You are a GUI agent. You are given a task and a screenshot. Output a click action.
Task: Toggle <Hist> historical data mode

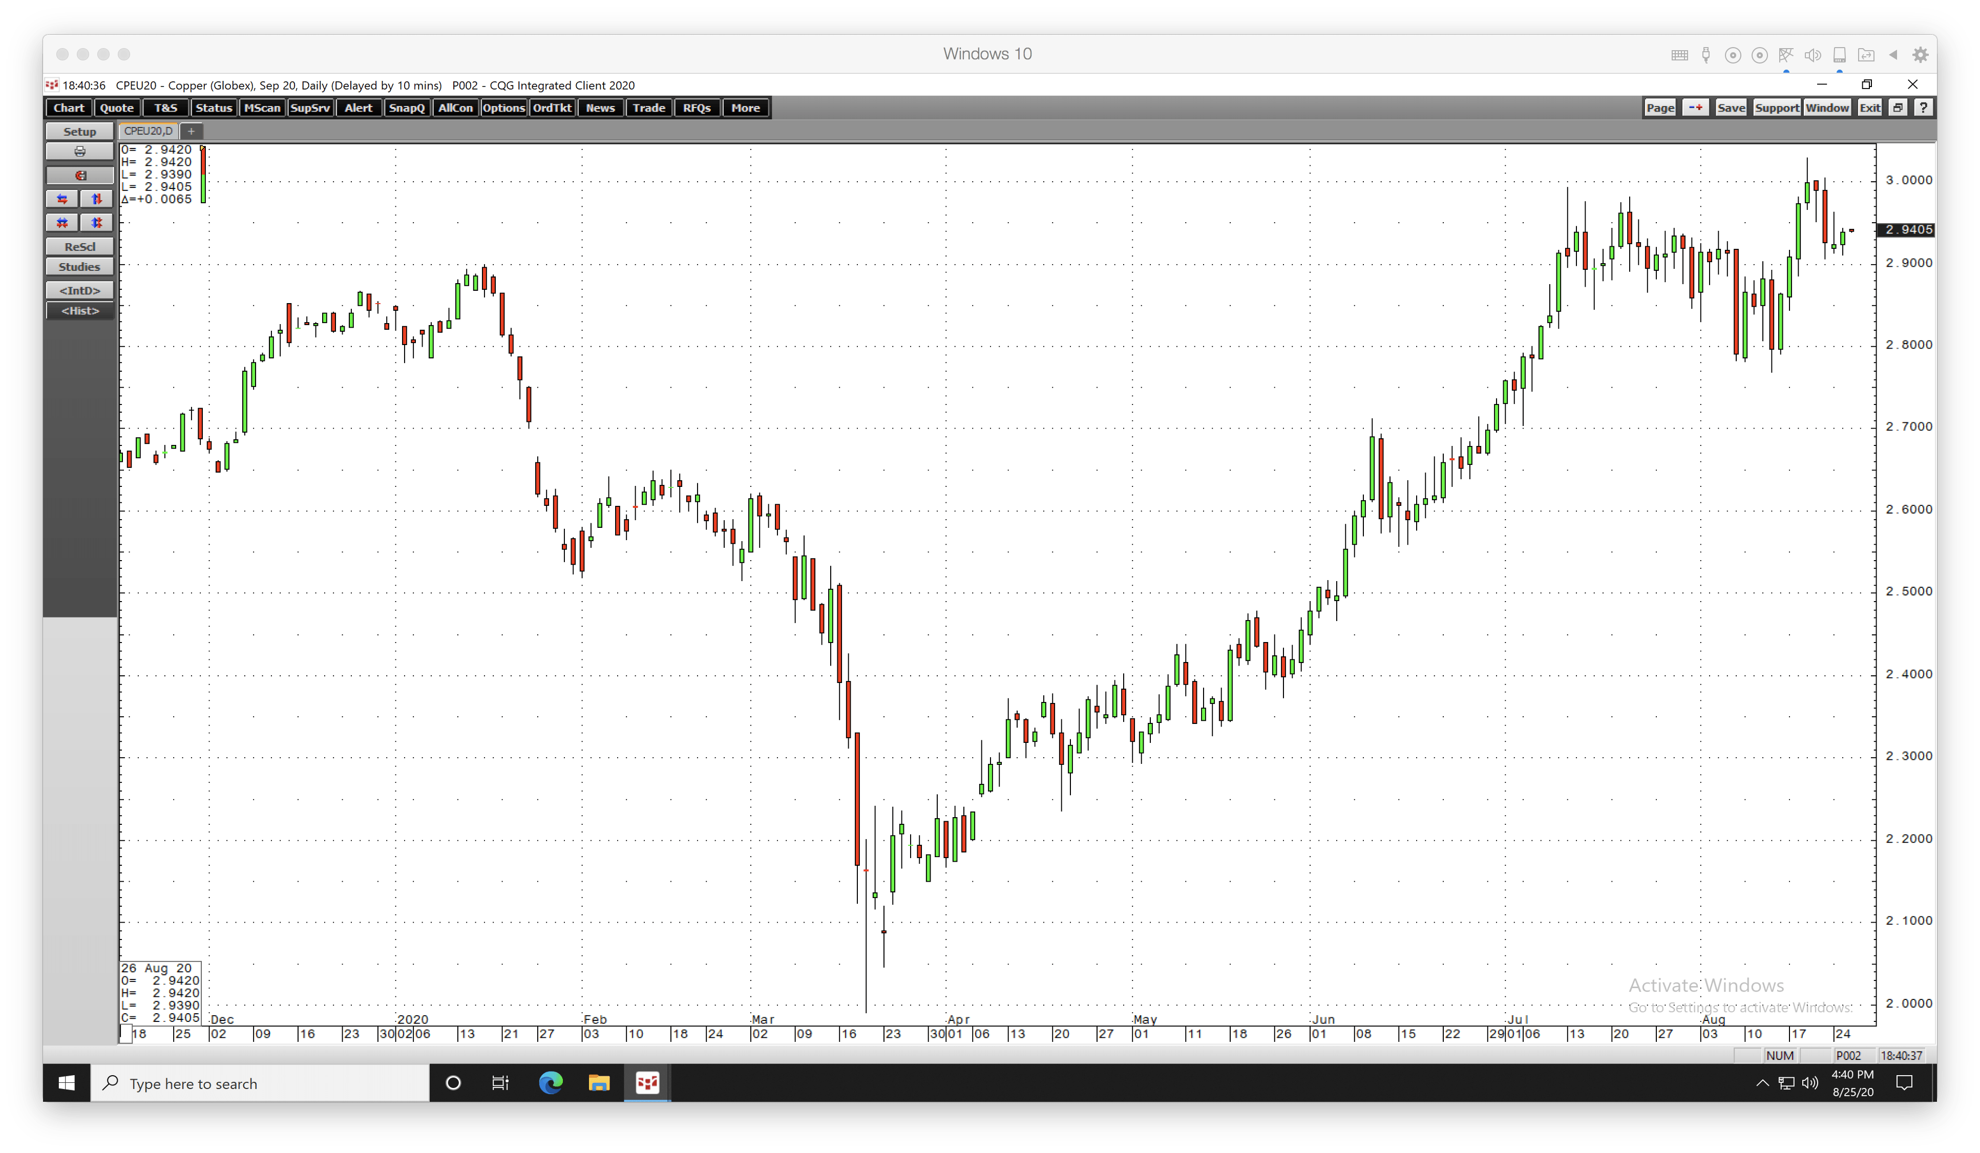79,310
